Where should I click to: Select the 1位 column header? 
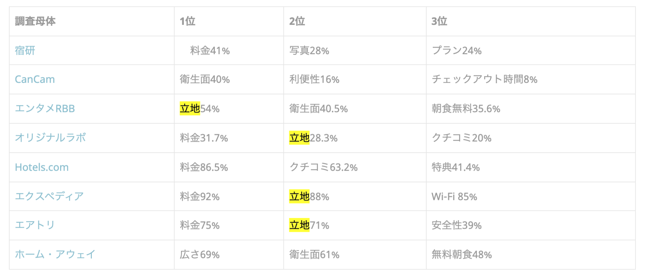[x=187, y=21]
